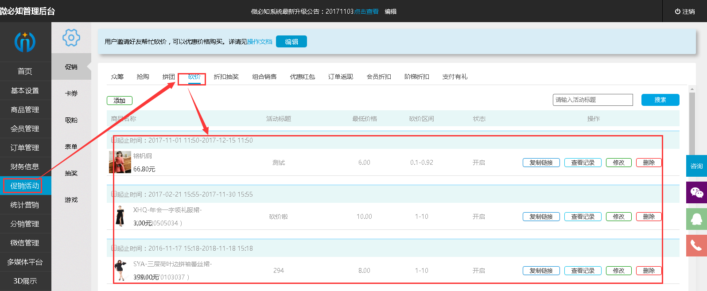This screenshot has height=291, width=707.
Task: Click the red phone contact icon
Action: 696,245
